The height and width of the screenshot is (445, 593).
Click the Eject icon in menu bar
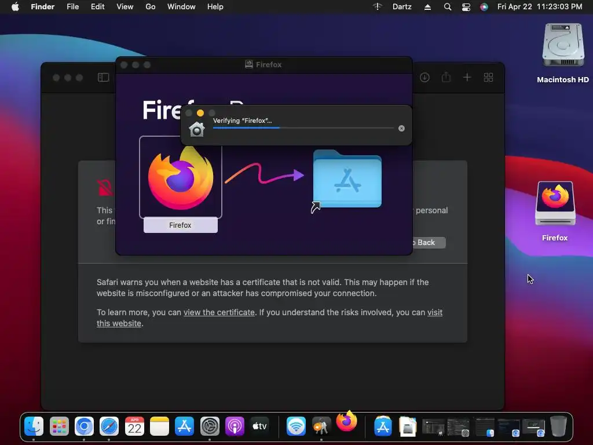click(x=428, y=7)
